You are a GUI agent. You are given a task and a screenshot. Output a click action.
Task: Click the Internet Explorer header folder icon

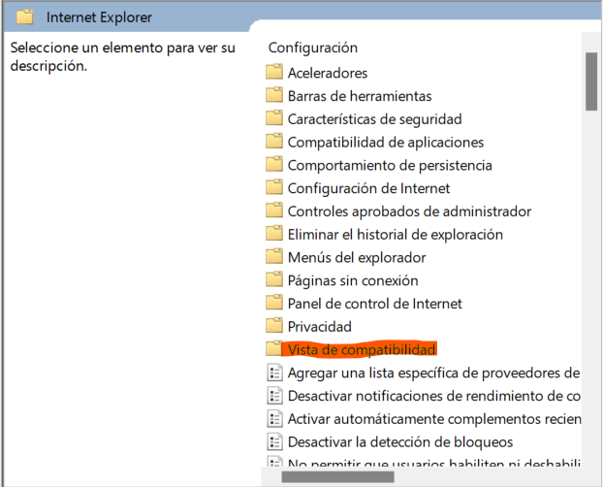25,16
